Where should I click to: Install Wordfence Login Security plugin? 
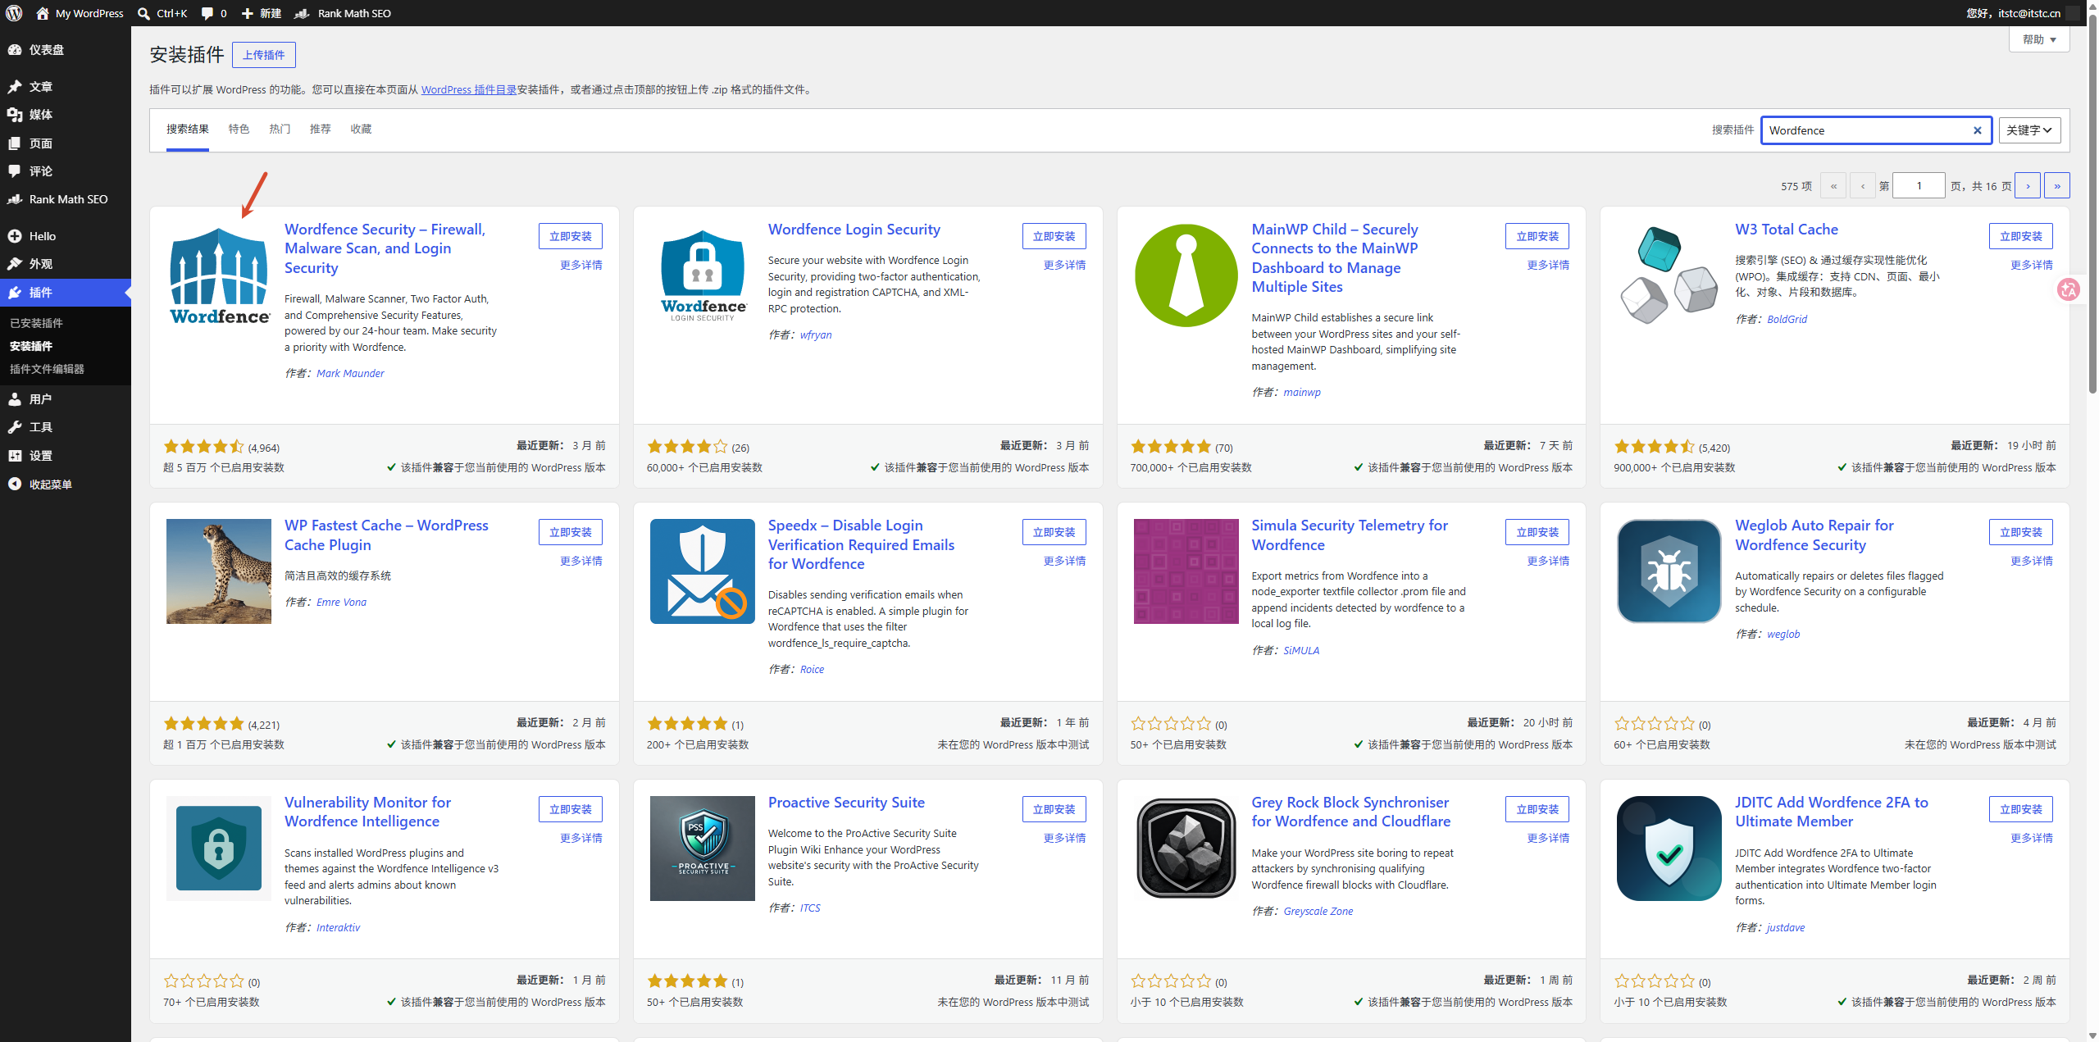(x=1054, y=236)
